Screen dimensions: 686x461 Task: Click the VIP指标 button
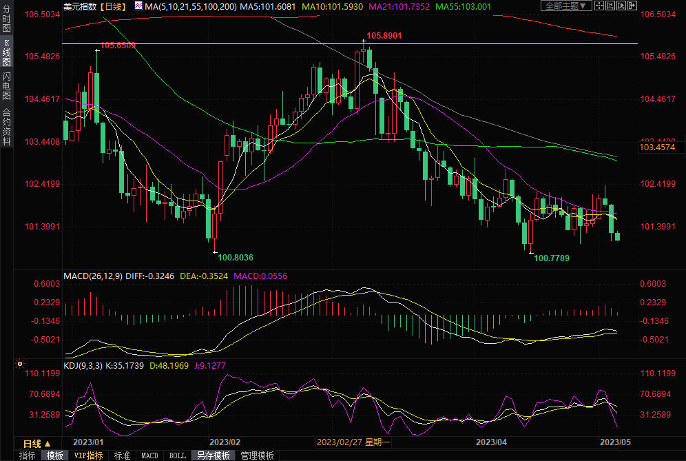[x=88, y=455]
